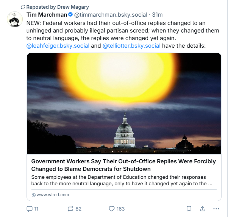Click the repost arrows icon
The image size is (228, 217).
70,209
